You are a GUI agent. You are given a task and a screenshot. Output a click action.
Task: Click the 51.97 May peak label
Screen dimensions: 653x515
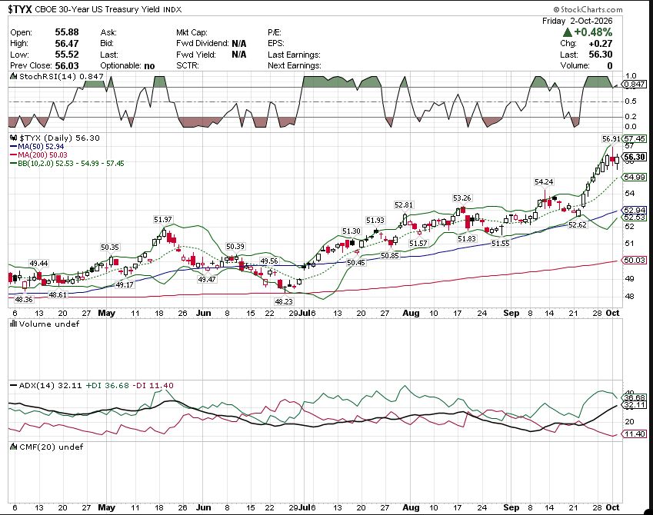[163, 219]
